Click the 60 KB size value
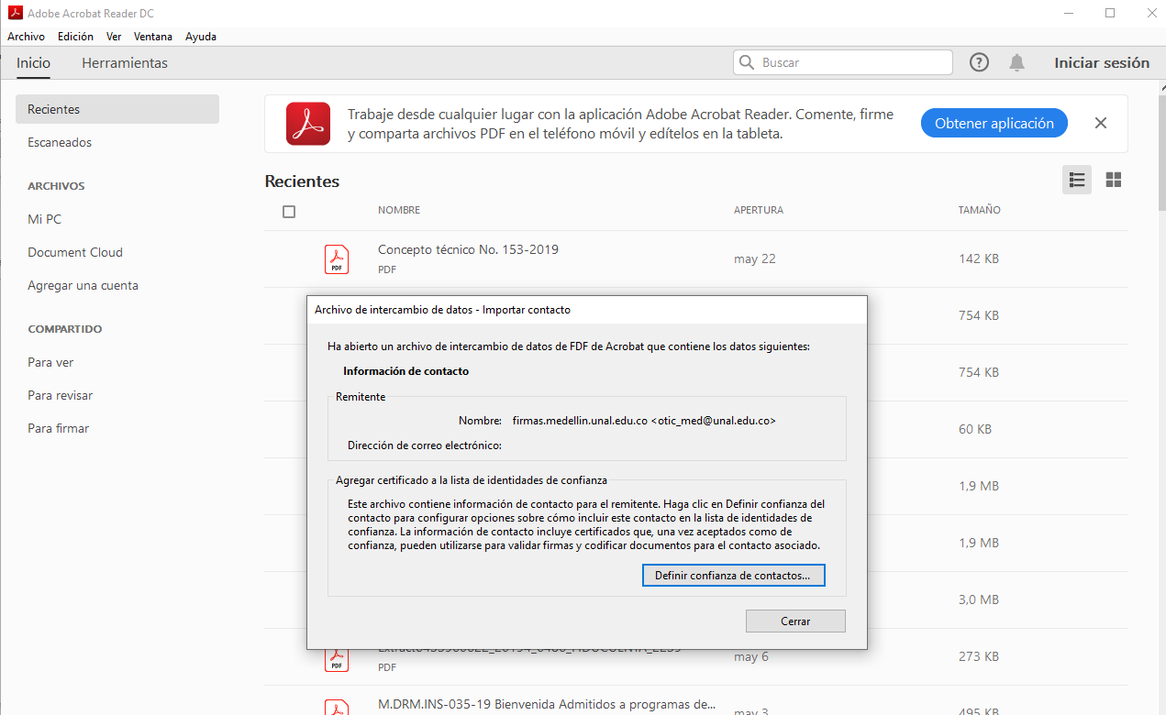 pyautogui.click(x=975, y=430)
